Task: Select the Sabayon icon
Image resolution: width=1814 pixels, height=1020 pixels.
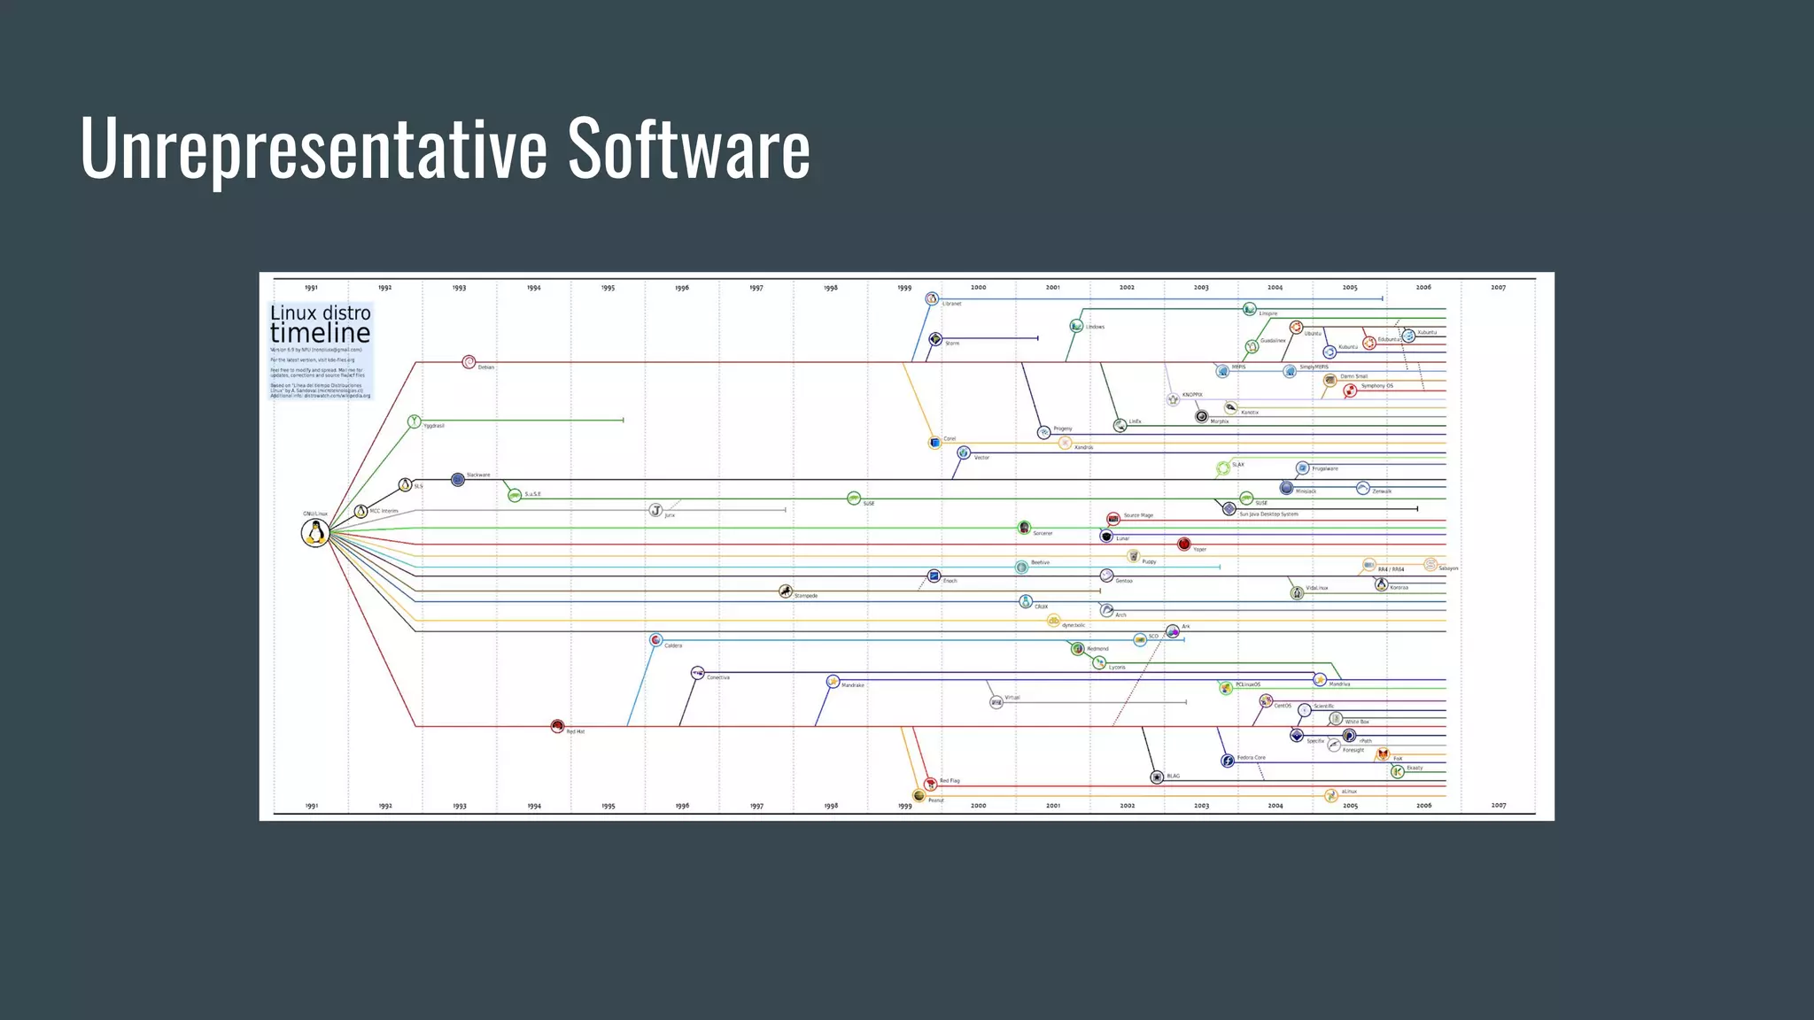Action: point(1430,564)
